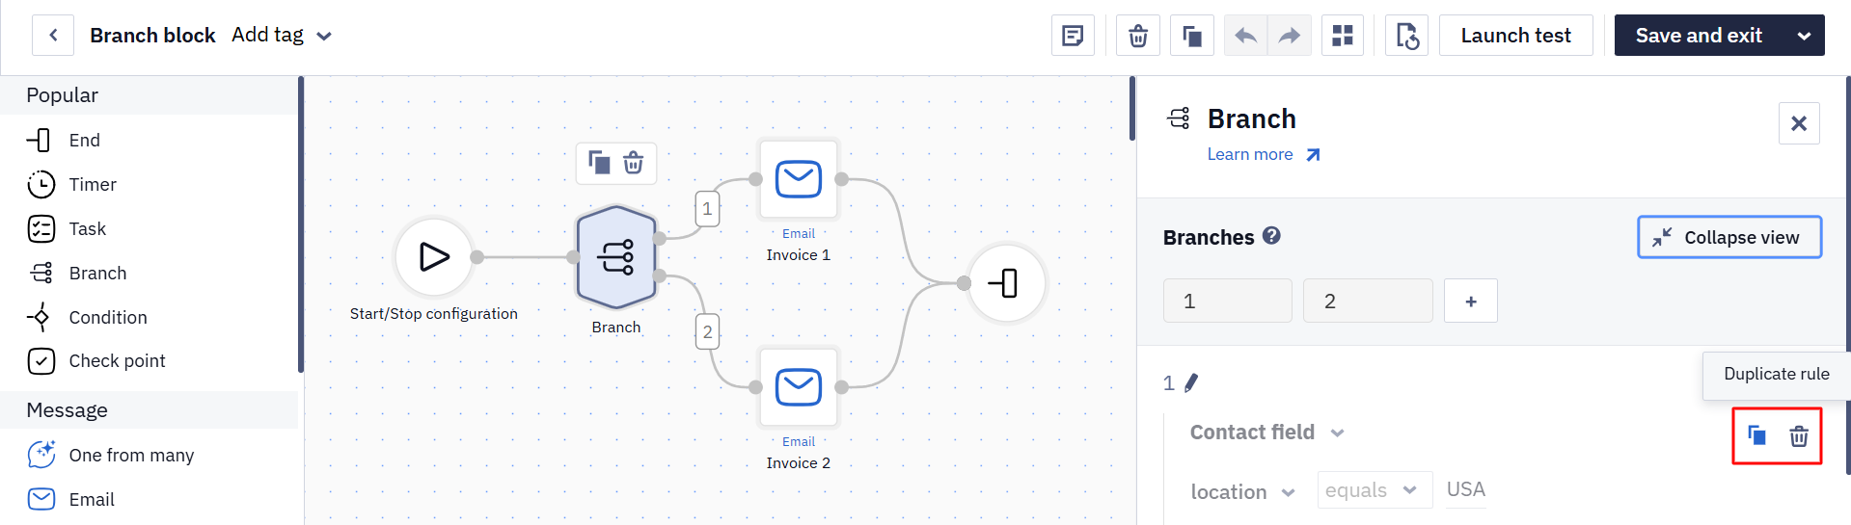Open the grid layout icon in the toolbar
The image size is (1851, 525).
coord(1342,36)
